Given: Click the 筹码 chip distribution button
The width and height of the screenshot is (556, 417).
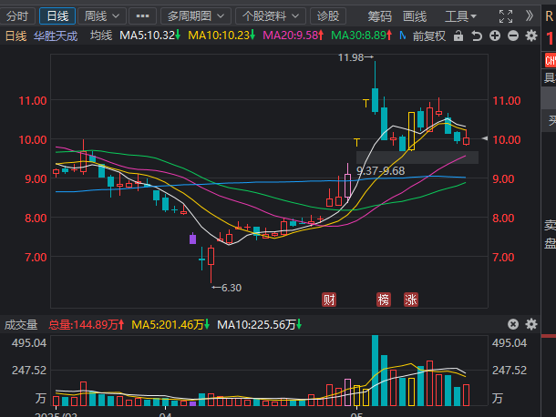Looking at the screenshot, I should (x=380, y=15).
